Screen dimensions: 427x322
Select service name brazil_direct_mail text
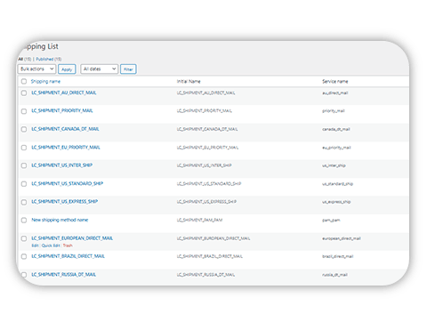338,256
